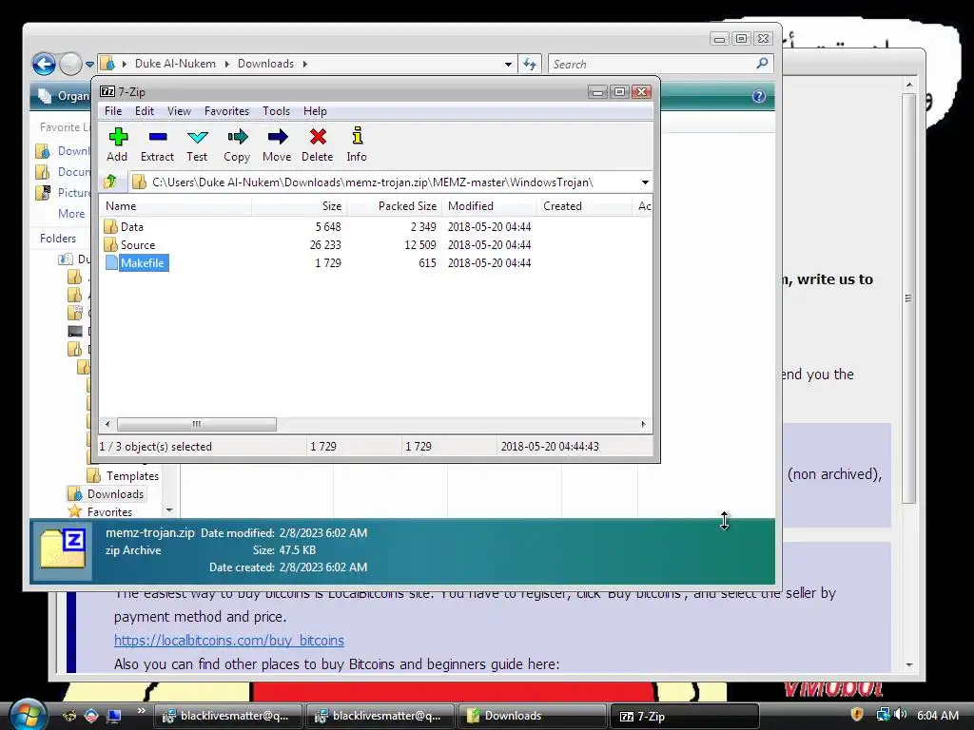Switch to the Downloads taskbar button
The width and height of the screenshot is (974, 730).
(533, 716)
